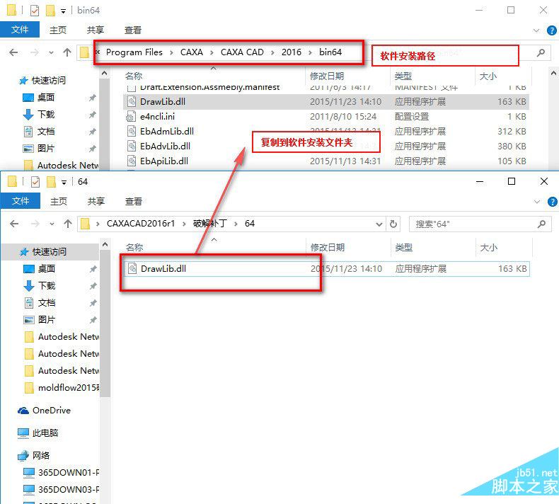Open 下载 in the bin64 window sidebar
Image resolution: width=559 pixels, height=504 pixels.
click(45, 115)
